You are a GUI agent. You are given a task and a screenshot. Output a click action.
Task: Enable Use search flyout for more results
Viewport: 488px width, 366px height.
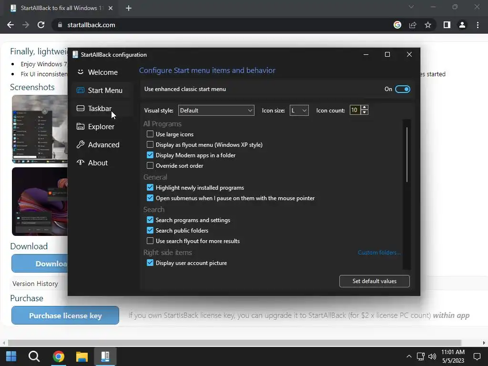click(x=150, y=241)
